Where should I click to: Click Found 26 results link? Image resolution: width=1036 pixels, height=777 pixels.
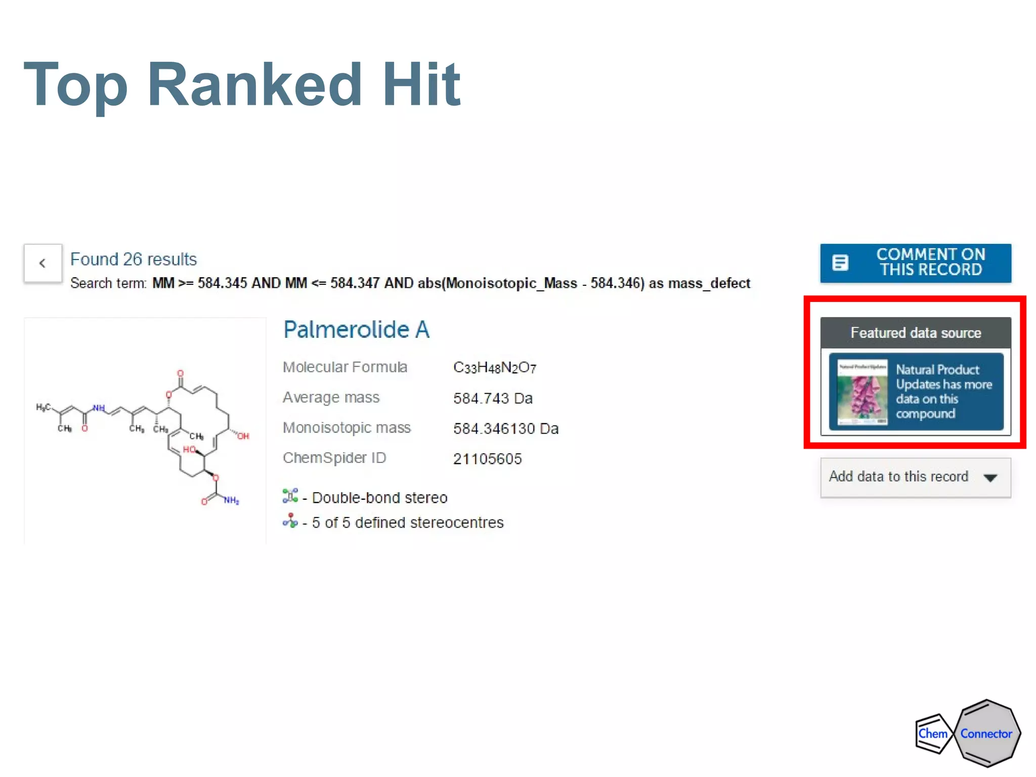pos(134,259)
